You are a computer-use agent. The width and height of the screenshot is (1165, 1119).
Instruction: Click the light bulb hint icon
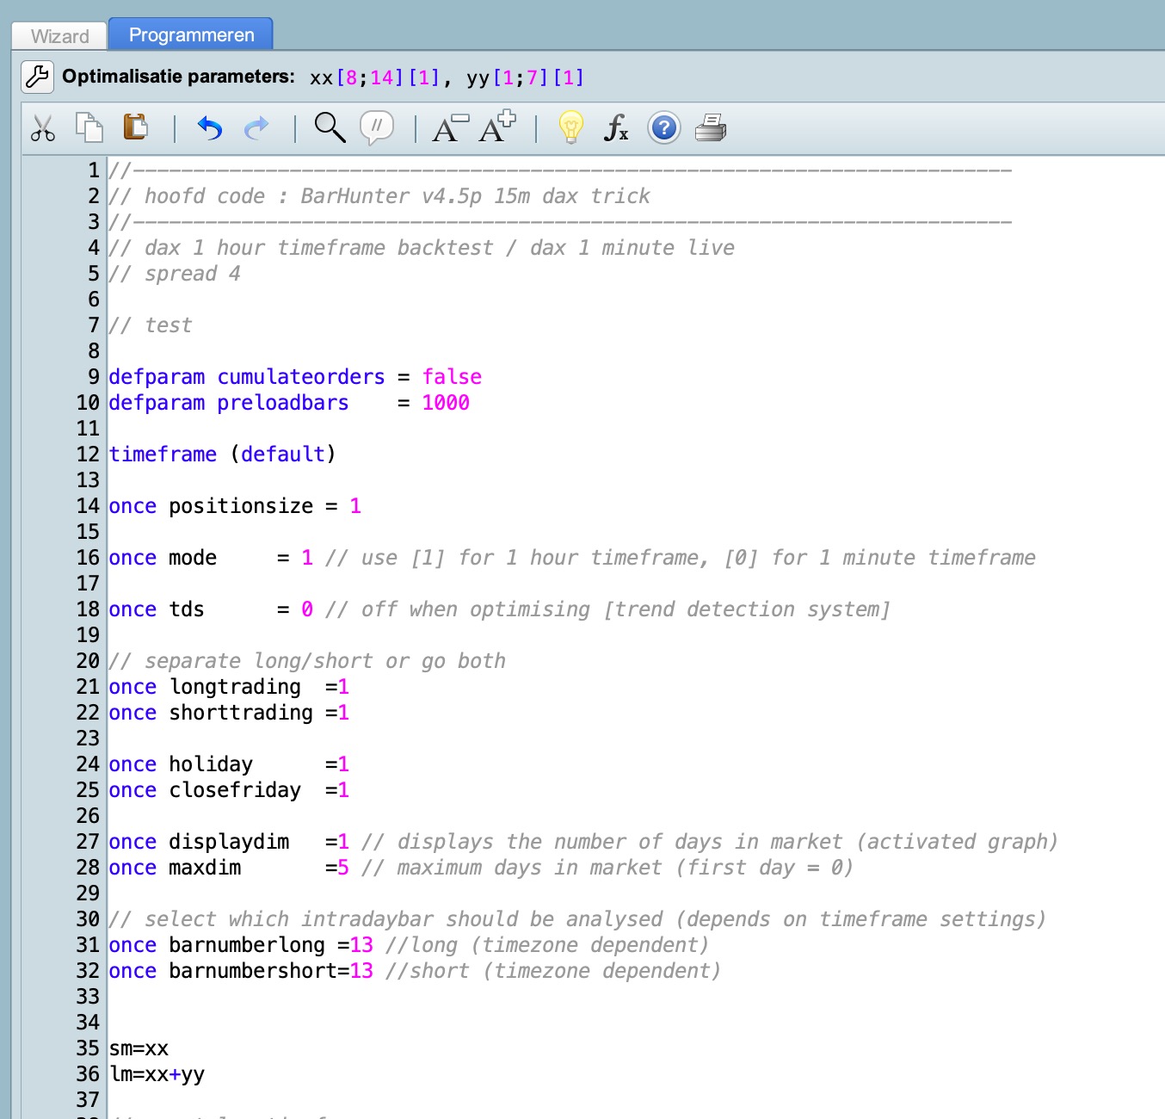[571, 127]
